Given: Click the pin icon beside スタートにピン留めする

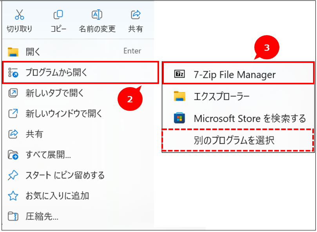Looking at the screenshot, I should pos(13,175).
